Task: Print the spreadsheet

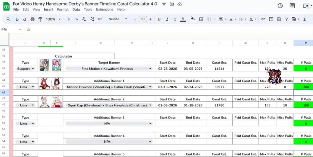Action: [32, 19]
